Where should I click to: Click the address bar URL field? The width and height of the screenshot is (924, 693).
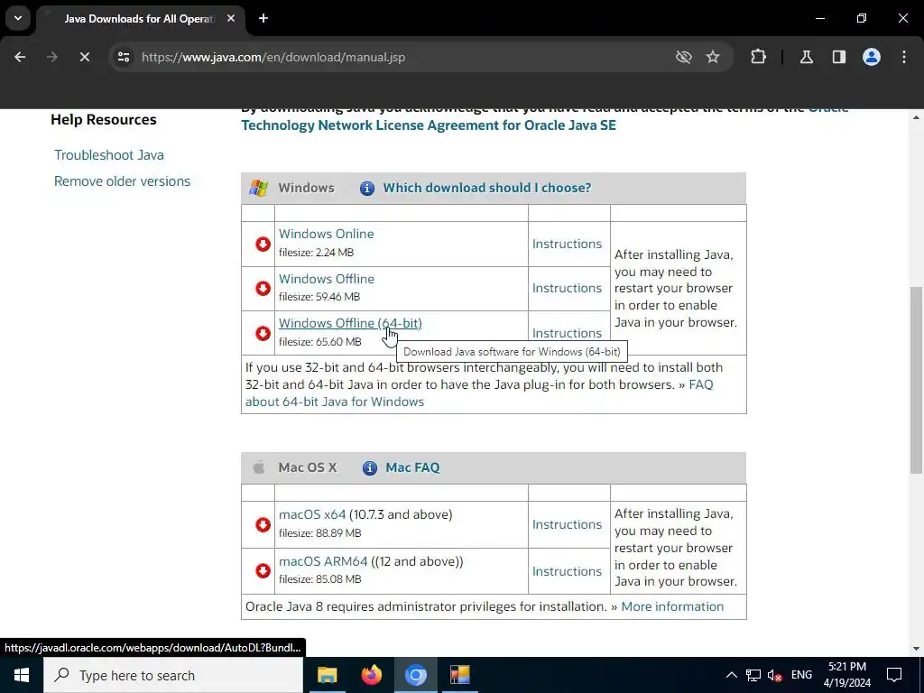(273, 57)
